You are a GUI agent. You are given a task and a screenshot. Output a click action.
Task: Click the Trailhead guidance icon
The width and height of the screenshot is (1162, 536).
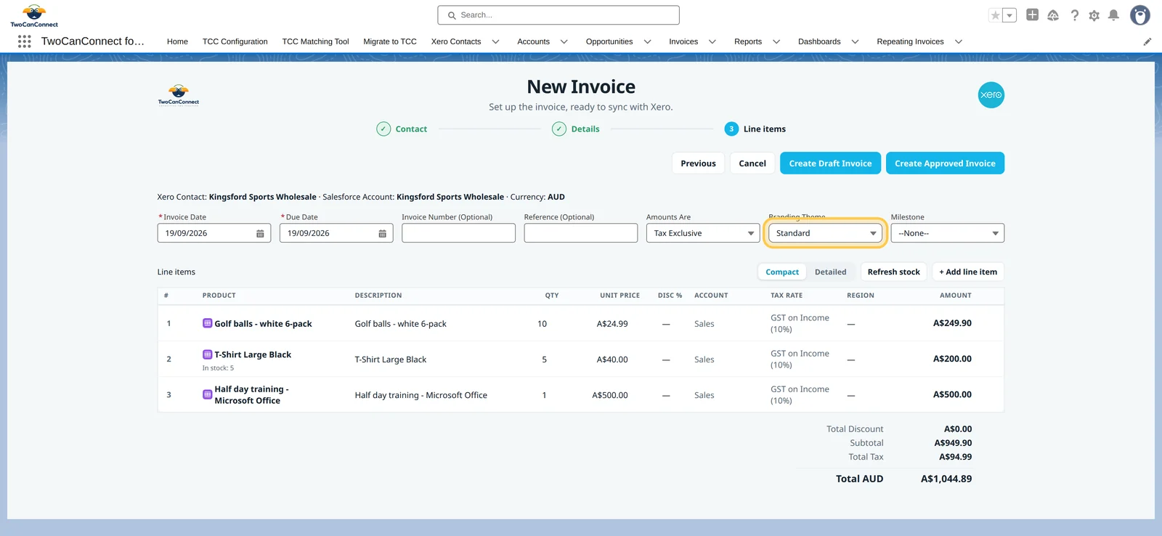[x=1053, y=15]
